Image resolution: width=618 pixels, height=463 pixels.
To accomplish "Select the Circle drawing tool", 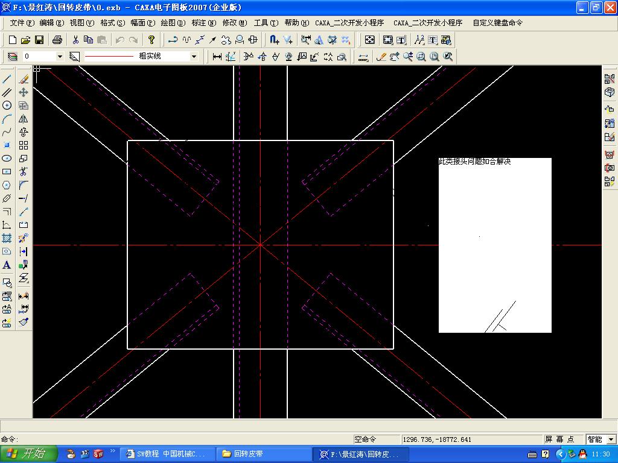I will (x=7, y=105).
